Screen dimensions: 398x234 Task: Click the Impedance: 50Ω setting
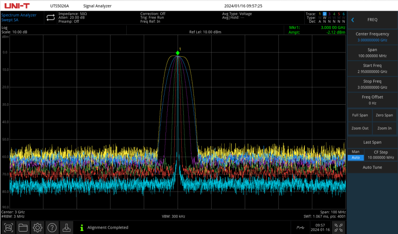(x=73, y=13)
